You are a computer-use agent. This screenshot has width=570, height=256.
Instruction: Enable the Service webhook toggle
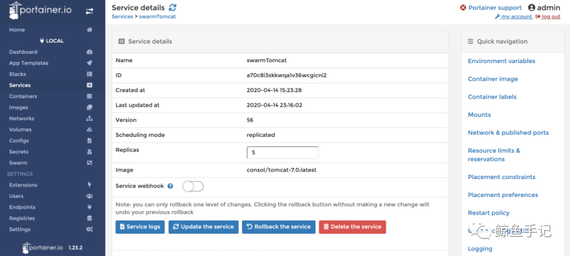[193, 186]
